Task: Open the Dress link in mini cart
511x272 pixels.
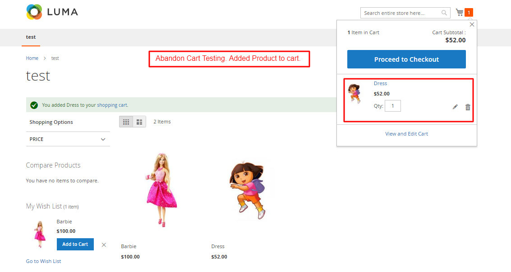Action: (x=380, y=83)
